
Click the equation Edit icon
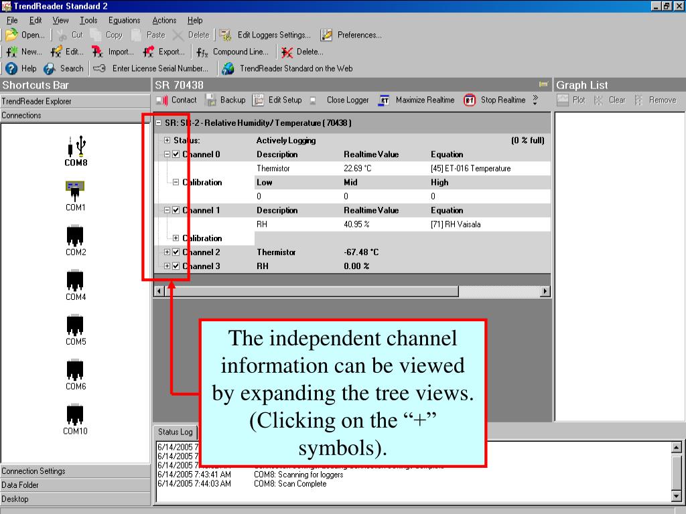coord(56,52)
